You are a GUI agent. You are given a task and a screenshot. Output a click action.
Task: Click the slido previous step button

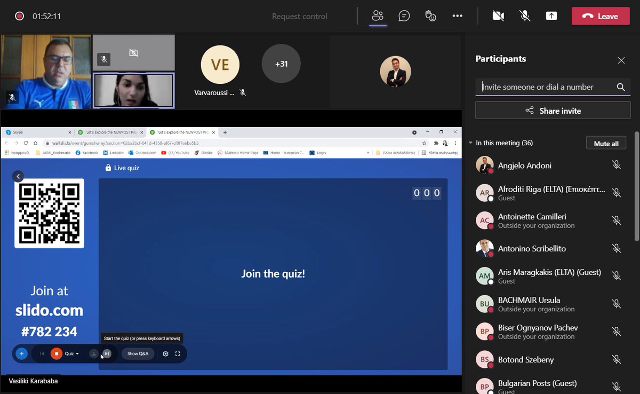pos(42,353)
